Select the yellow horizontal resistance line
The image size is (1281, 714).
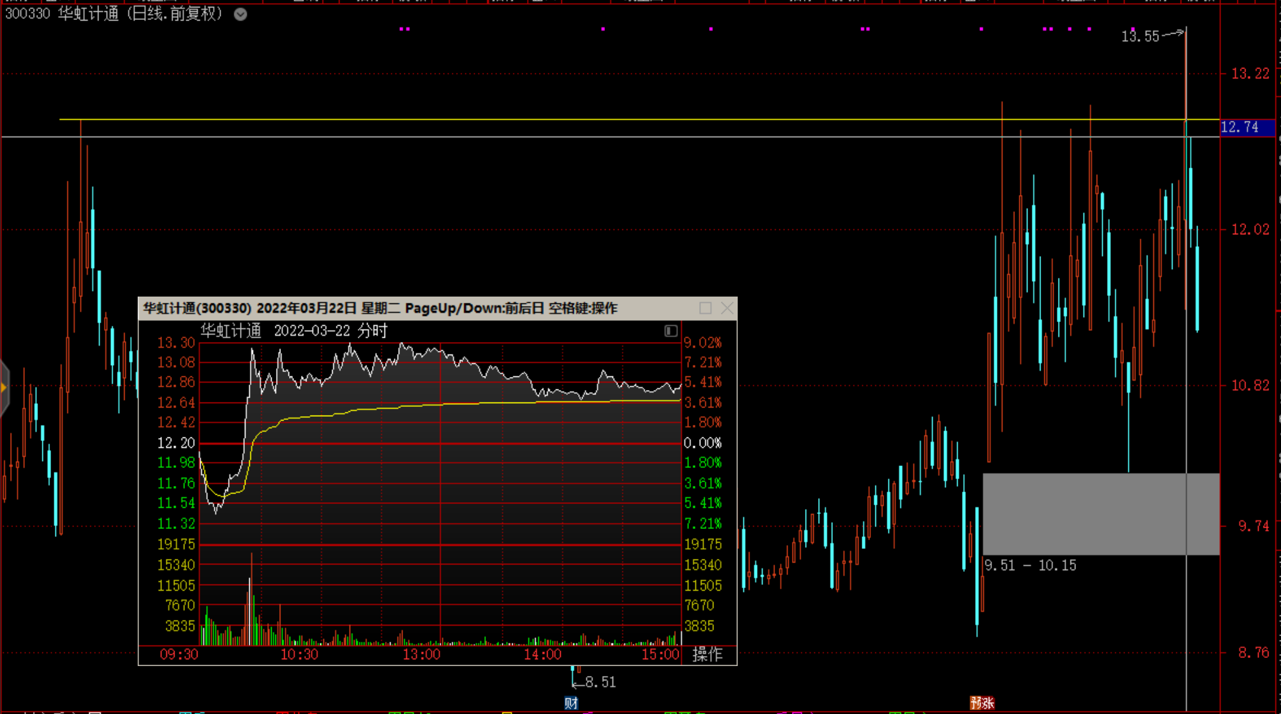pyautogui.click(x=639, y=119)
